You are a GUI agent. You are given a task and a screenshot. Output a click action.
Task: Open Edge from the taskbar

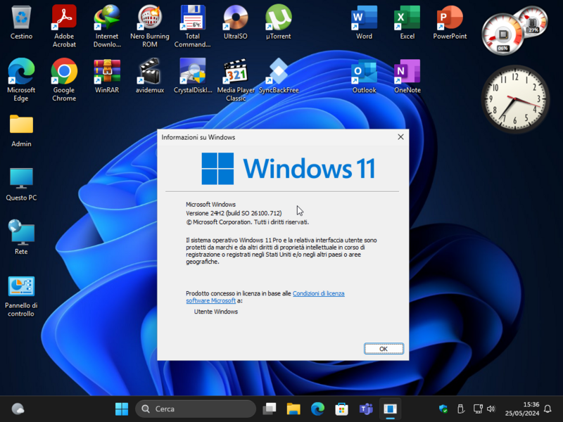click(317, 409)
